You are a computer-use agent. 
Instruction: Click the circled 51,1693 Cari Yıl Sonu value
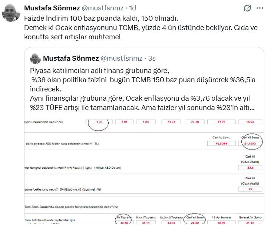pos(250,142)
